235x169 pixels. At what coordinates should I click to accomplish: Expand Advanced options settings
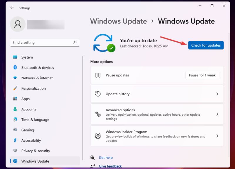[x=217, y=114]
